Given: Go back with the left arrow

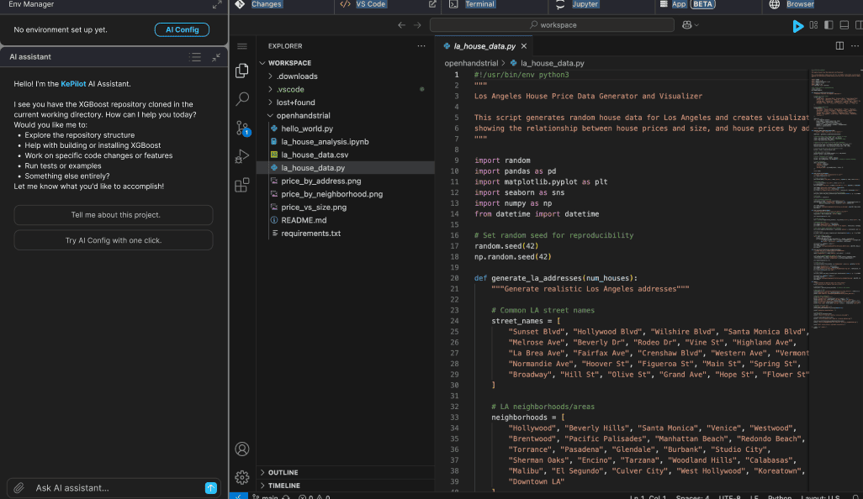Looking at the screenshot, I should click(x=402, y=25).
